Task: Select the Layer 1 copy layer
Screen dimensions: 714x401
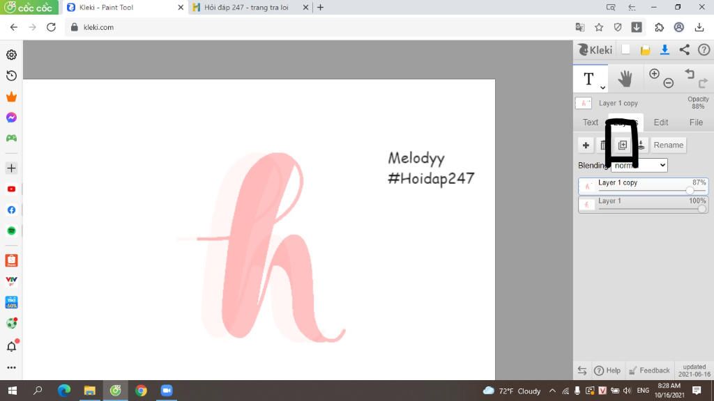Action: [x=643, y=187]
